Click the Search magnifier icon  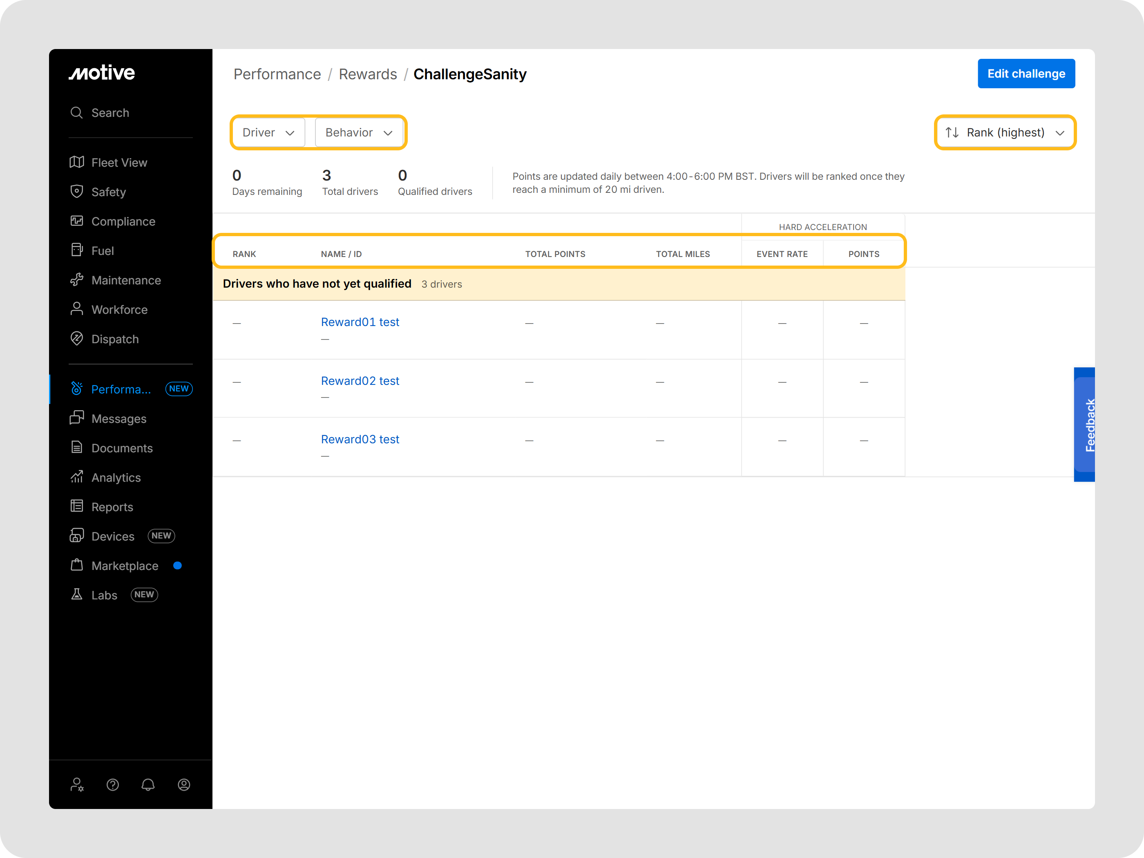pyautogui.click(x=76, y=113)
